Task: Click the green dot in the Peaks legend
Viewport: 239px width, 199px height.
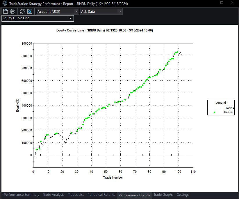Action: pos(214,112)
